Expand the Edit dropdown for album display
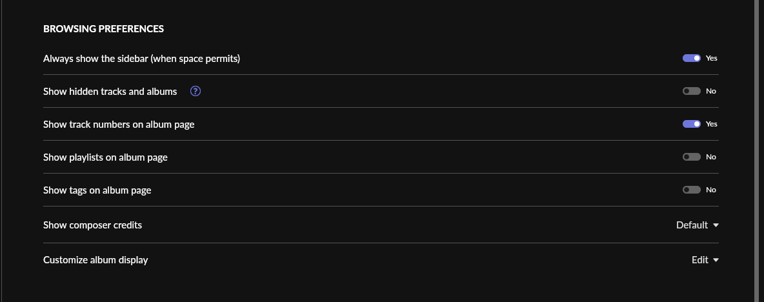This screenshot has height=302, width=764. coord(705,260)
